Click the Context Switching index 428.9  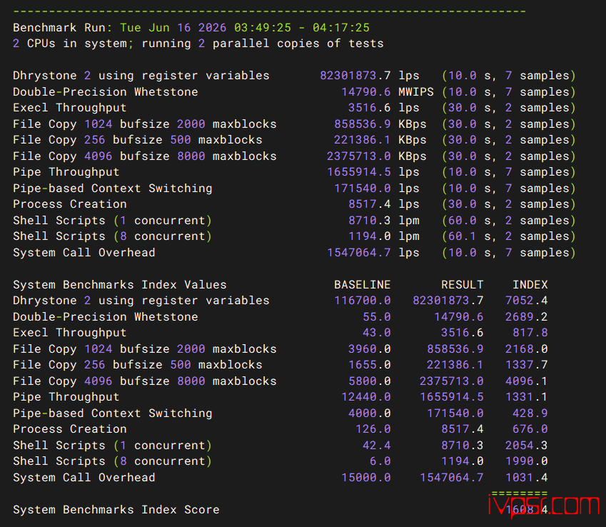(530, 413)
